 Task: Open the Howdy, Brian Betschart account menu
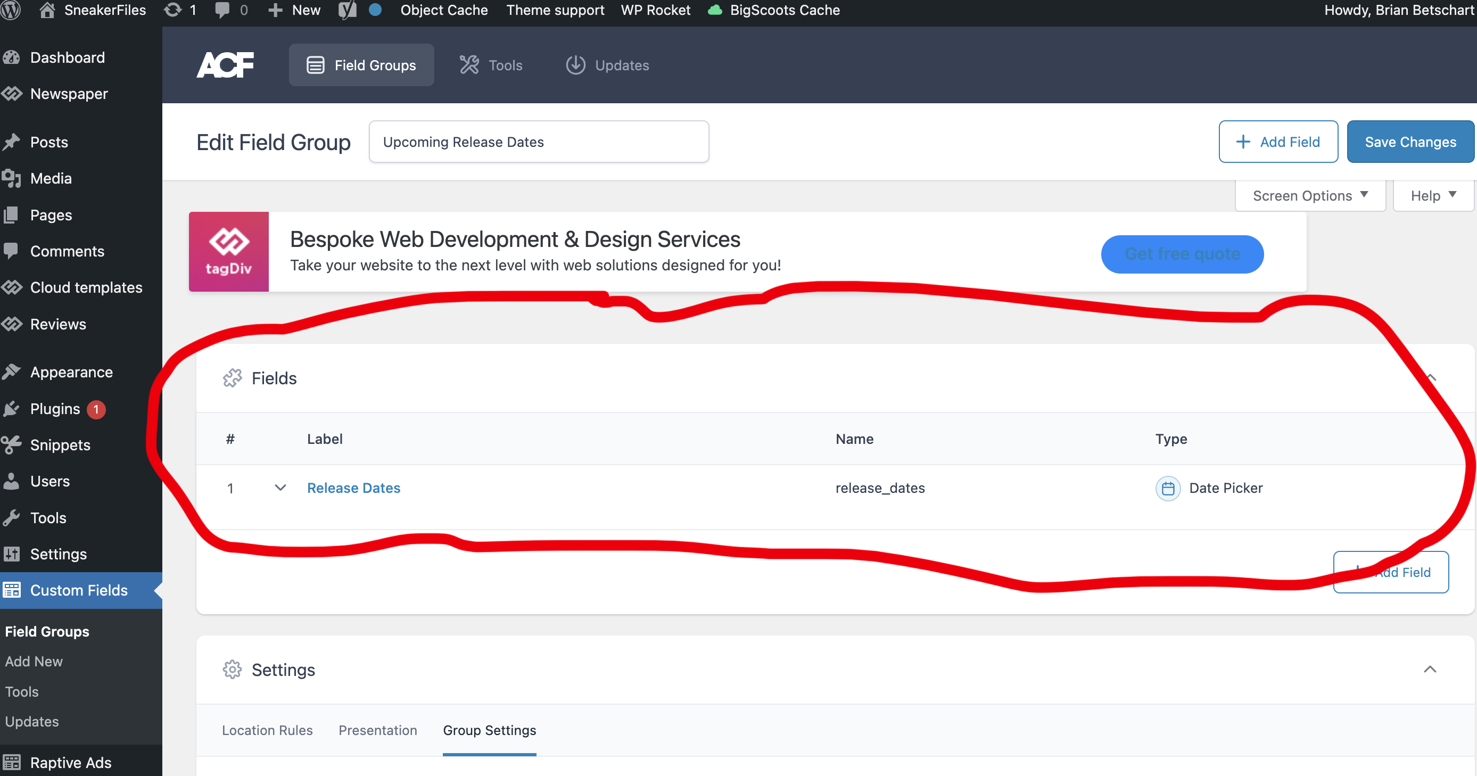tap(1399, 10)
